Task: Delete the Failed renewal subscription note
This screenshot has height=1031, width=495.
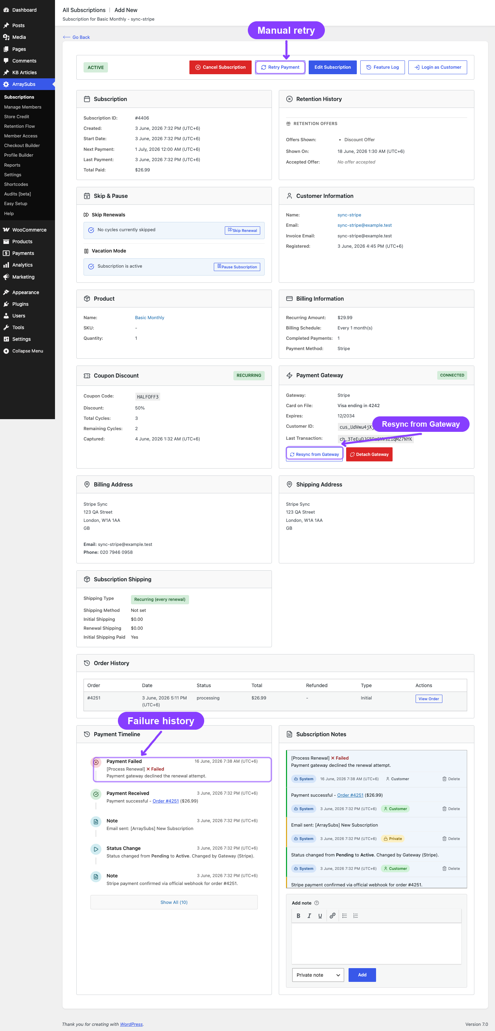Action: 451,779
